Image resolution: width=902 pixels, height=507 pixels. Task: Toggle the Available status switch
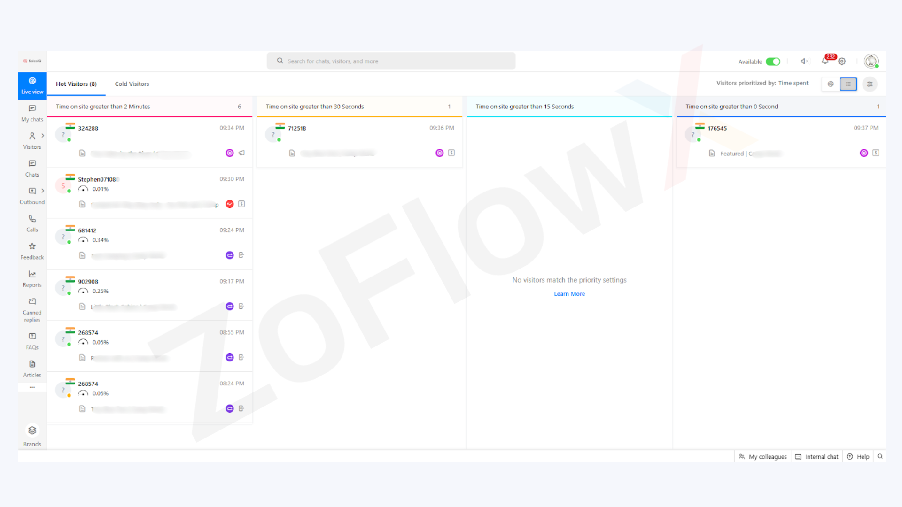(773, 61)
